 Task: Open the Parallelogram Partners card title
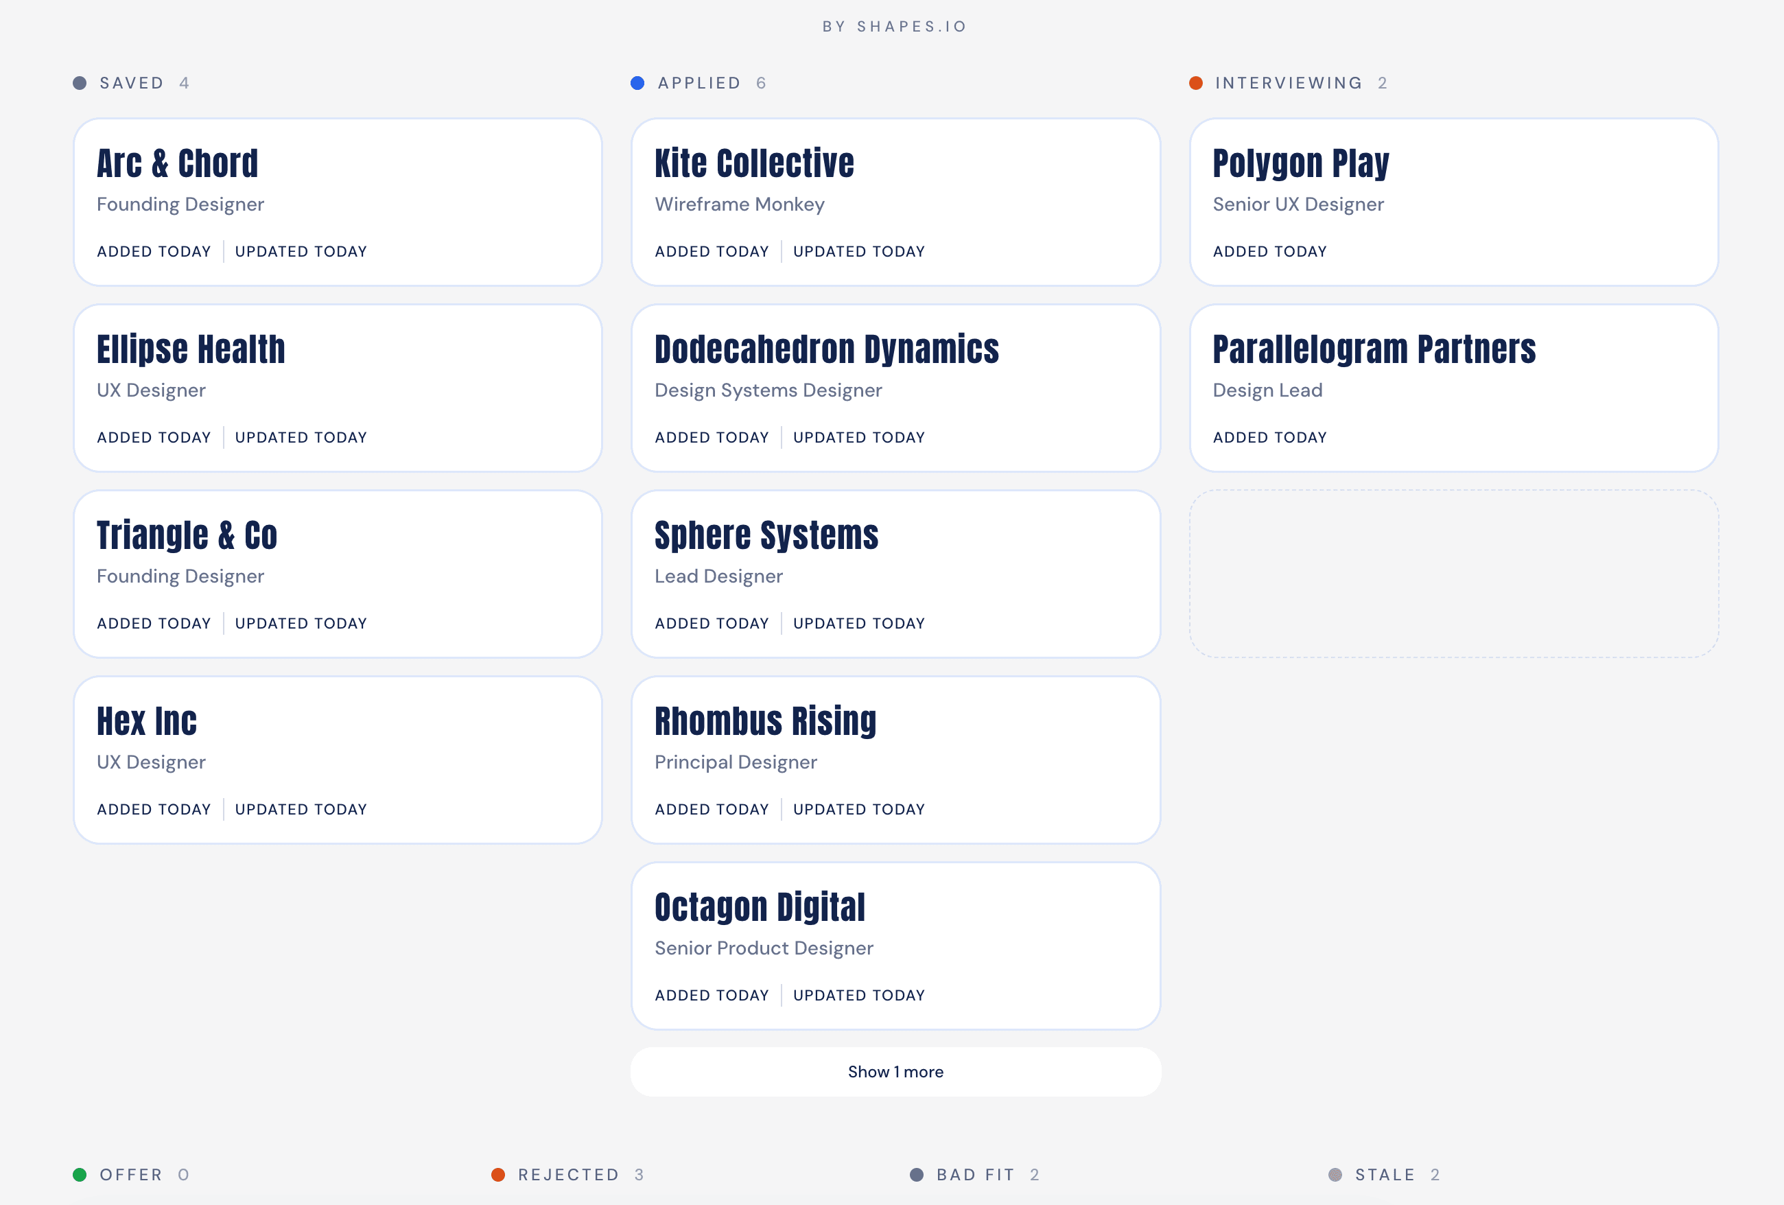(1374, 349)
